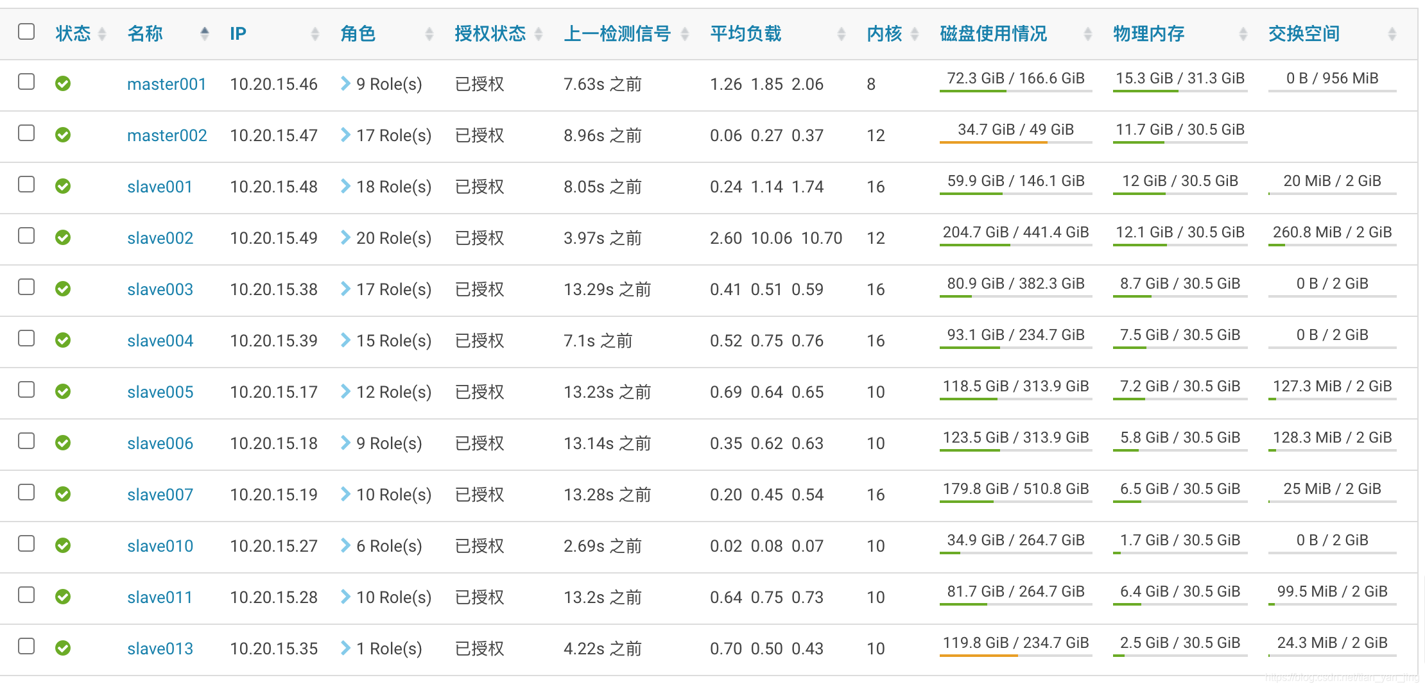
Task: Tick the slave003 row checkbox
Action: point(26,287)
